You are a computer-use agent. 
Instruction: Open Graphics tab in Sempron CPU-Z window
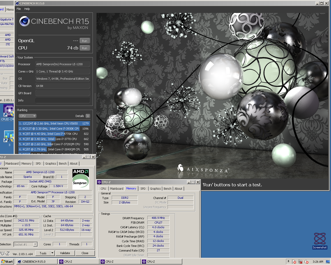(50, 164)
